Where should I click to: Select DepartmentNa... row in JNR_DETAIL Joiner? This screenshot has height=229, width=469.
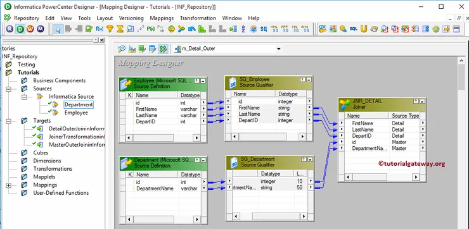pos(382,149)
